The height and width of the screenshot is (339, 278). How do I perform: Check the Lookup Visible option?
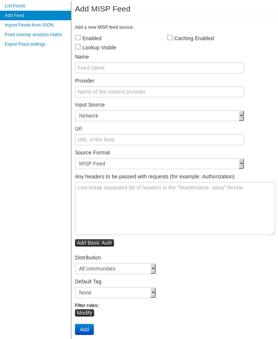(78, 47)
